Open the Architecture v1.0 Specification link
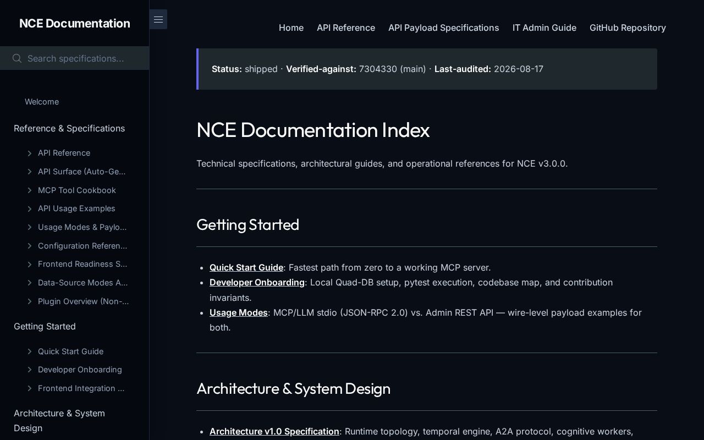Viewport: 704px width, 440px height. [x=274, y=431]
